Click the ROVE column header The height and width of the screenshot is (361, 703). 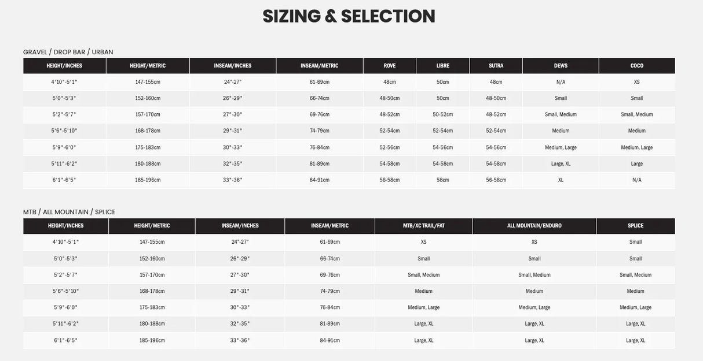click(389, 66)
